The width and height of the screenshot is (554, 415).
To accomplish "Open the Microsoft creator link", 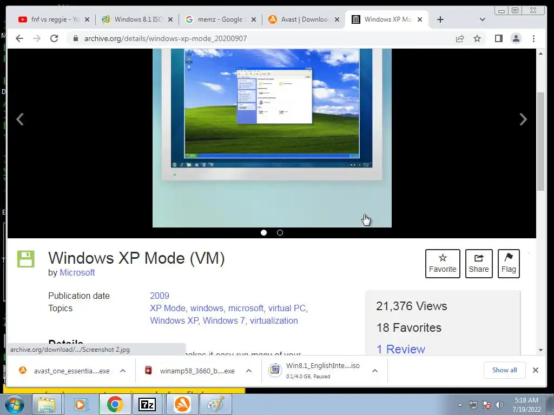I will [77, 272].
